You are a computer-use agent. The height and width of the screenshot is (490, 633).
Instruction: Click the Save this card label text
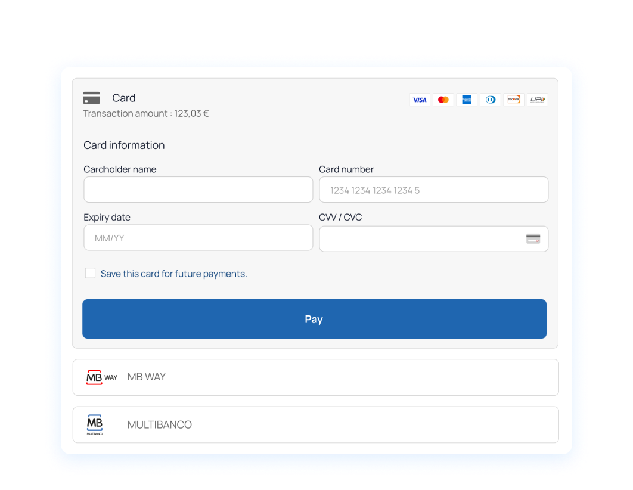tap(173, 274)
